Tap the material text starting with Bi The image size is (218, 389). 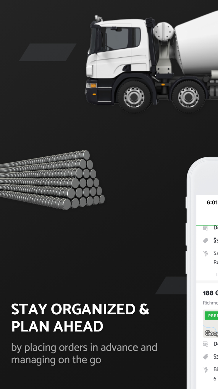pyautogui.click(x=216, y=369)
